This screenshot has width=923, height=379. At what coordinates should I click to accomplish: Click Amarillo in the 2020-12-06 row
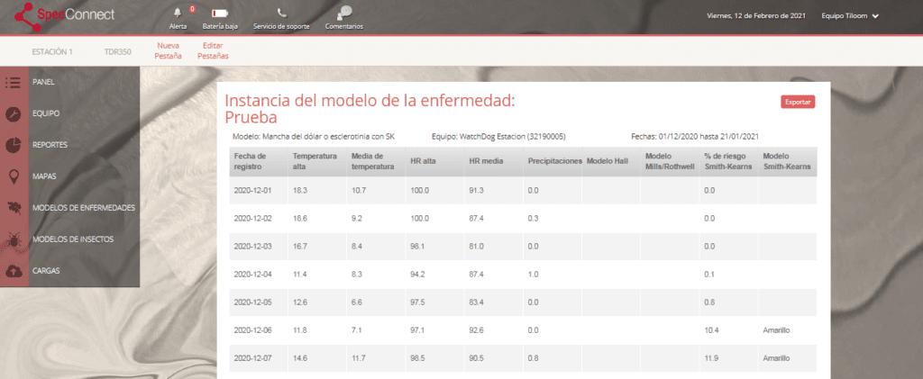(x=776, y=330)
